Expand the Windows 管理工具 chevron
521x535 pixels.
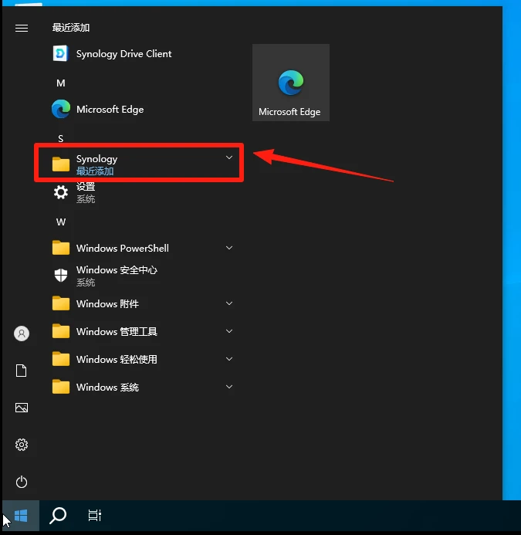(x=229, y=331)
